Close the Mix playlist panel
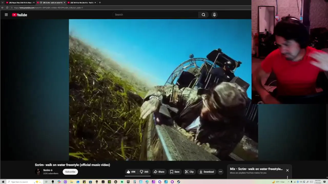Viewport: 328px width, 184px height. [287, 170]
